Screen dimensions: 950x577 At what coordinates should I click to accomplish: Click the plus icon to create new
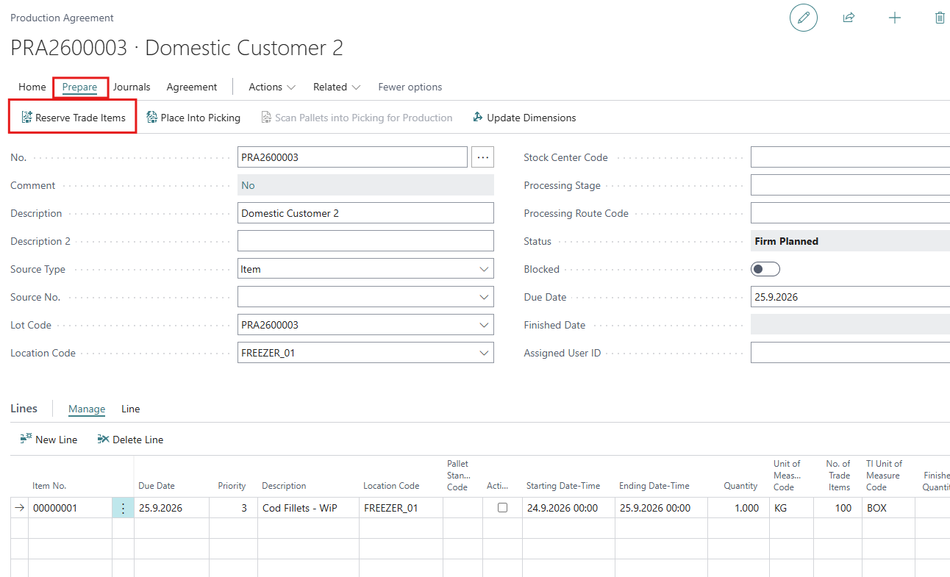click(894, 18)
